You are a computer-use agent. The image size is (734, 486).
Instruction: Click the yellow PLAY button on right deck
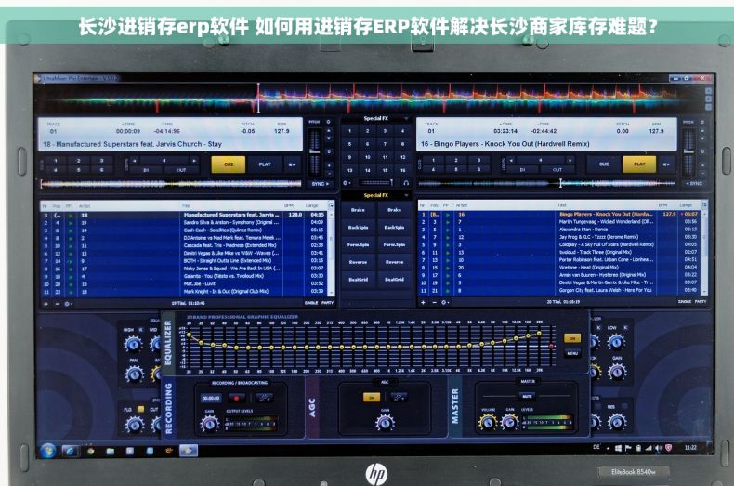(639, 164)
